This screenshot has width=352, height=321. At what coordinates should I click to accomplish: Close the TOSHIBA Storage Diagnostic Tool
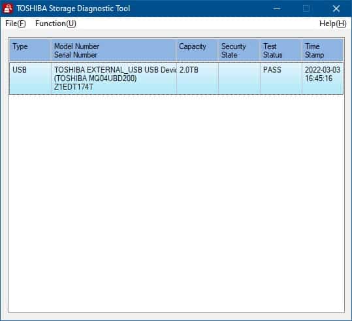pyautogui.click(x=336, y=8)
